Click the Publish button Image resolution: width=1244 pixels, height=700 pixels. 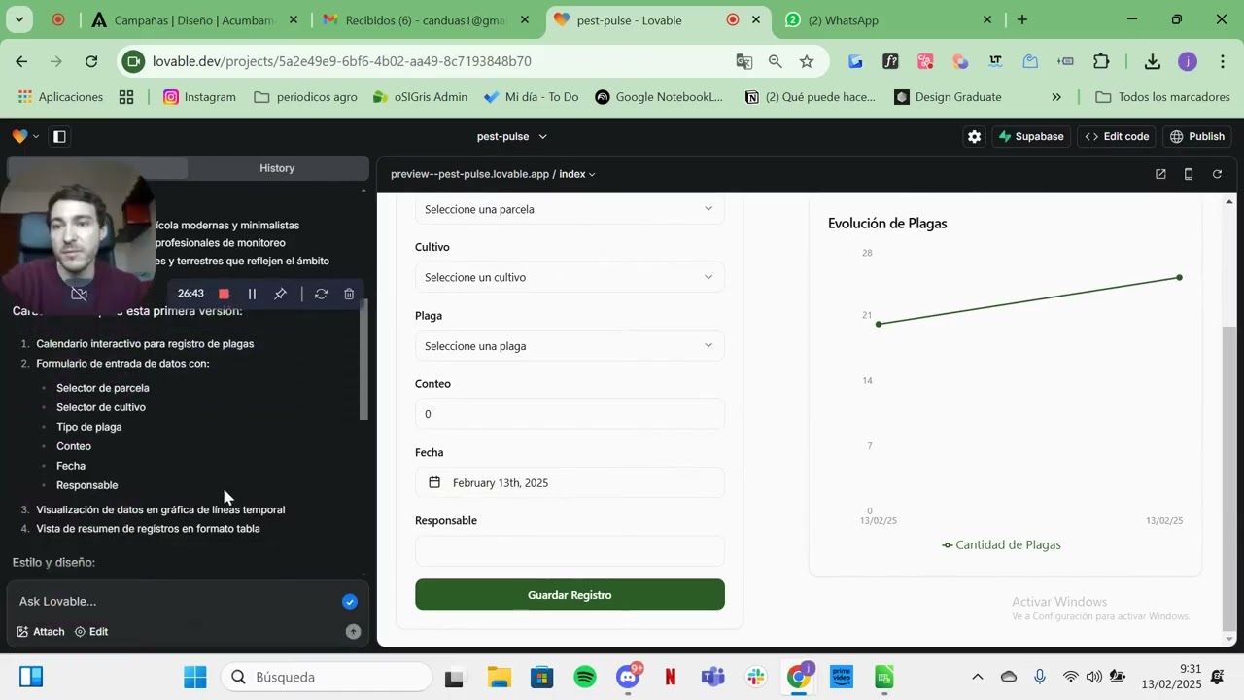coord(1197,137)
